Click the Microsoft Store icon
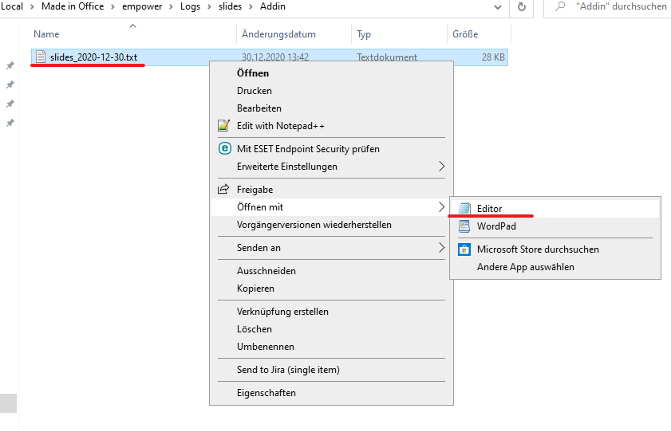Viewport: 671px width, 432px height. point(464,249)
